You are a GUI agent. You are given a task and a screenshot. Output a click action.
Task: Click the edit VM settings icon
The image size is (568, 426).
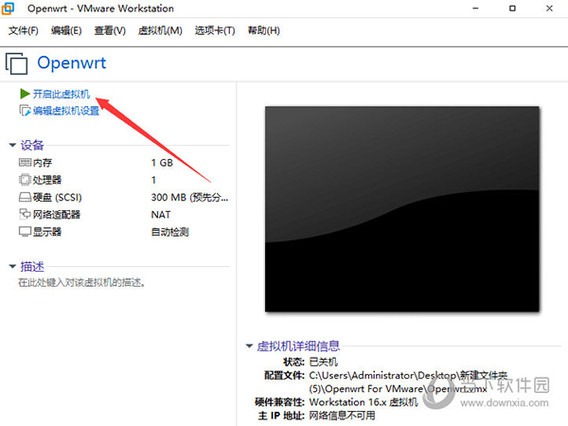point(25,111)
